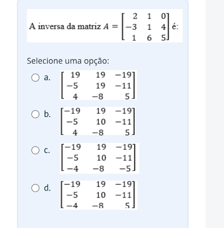Viewport: 224px width, 228px height.
Task: Select radio button for option b
Action: tap(35, 114)
